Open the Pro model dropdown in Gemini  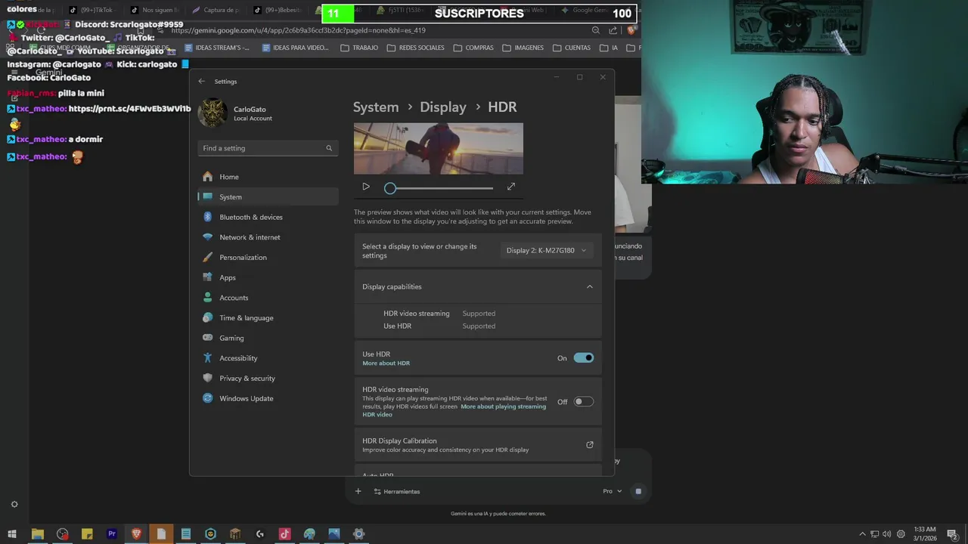pyautogui.click(x=612, y=491)
